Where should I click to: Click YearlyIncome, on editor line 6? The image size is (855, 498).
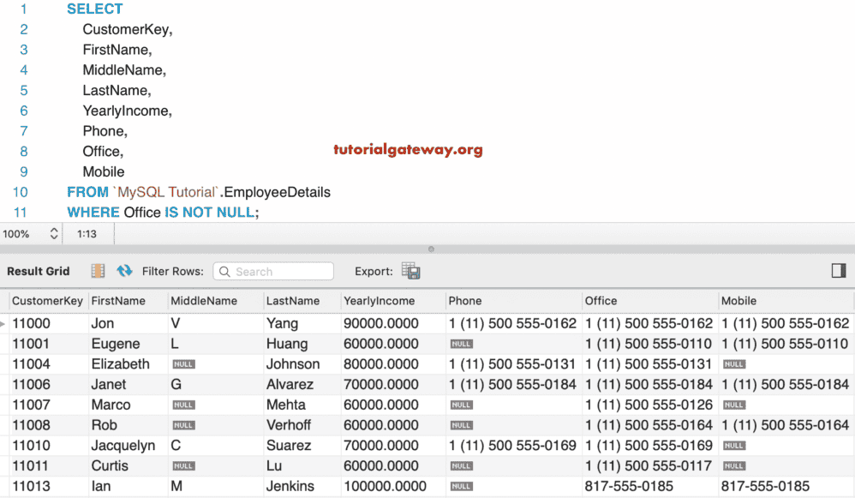pos(127,111)
